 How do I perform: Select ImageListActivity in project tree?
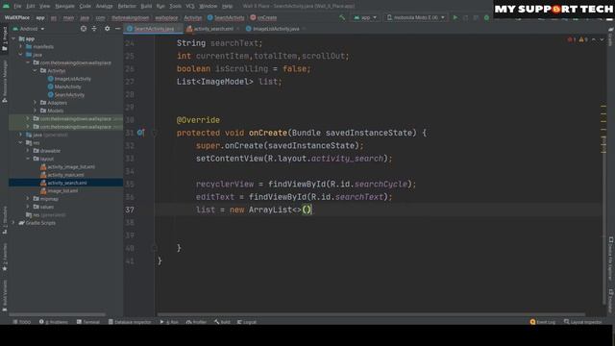[69, 79]
